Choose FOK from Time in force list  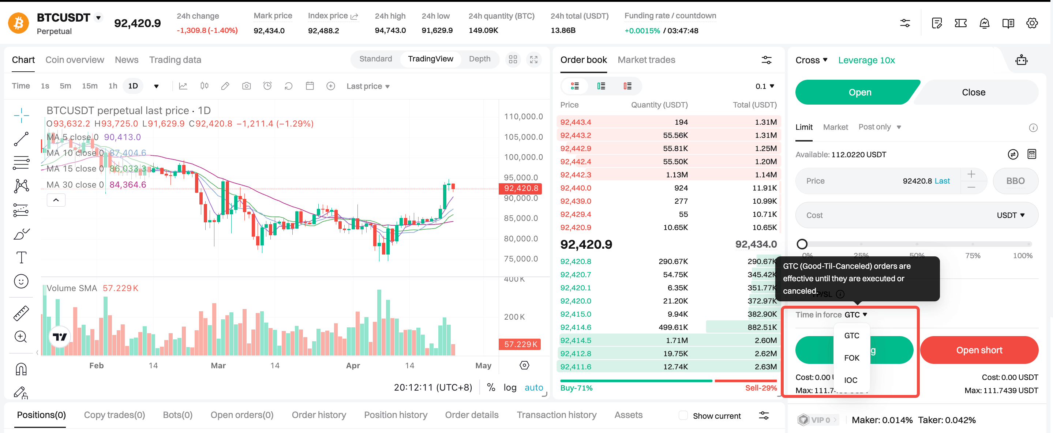point(851,358)
